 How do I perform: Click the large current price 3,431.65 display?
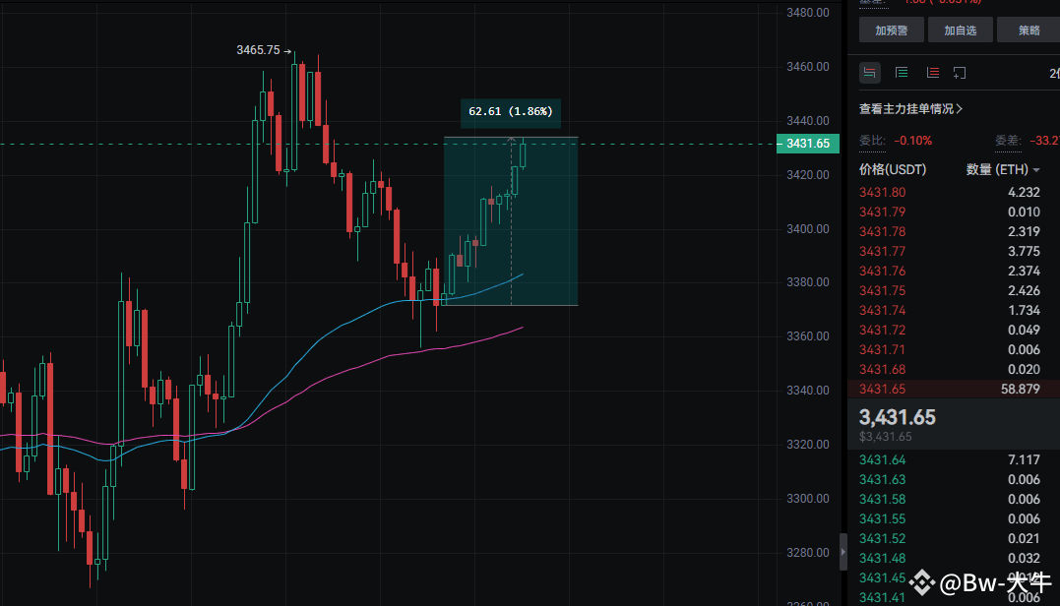point(897,417)
